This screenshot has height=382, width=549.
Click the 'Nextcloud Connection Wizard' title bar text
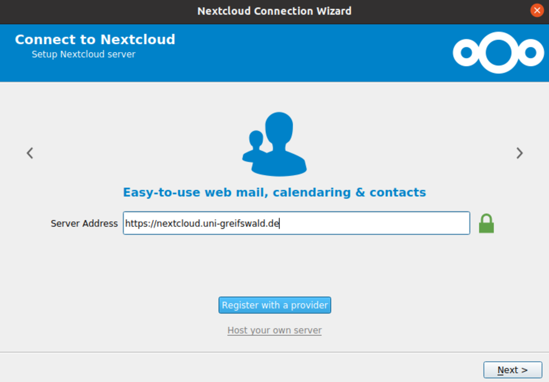tap(274, 11)
